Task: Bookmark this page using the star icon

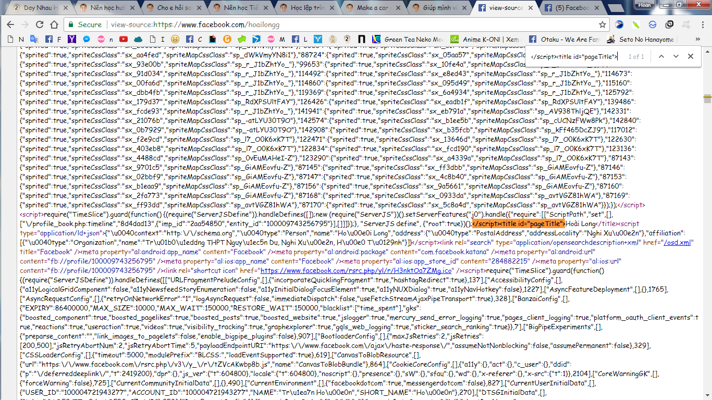Action: click(603, 24)
